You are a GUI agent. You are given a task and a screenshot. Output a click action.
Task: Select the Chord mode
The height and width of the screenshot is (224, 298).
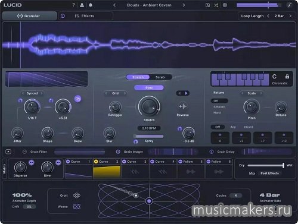coord(249,127)
